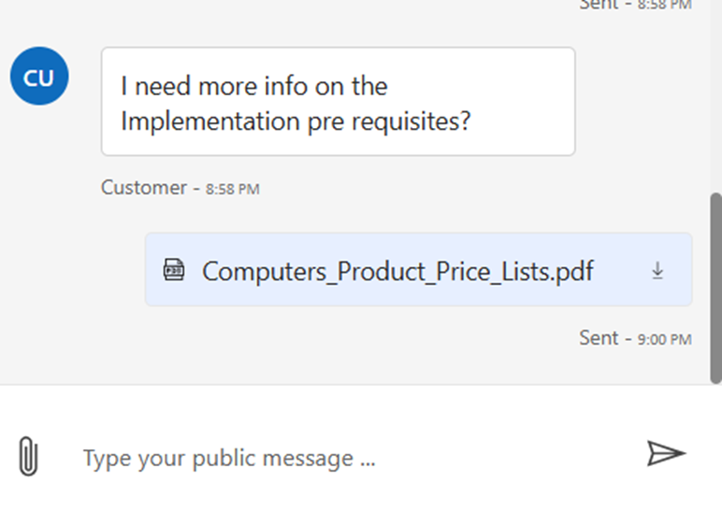The width and height of the screenshot is (722, 511).
Task: Select the customer's implementation prerequisites message
Action: [x=338, y=102]
